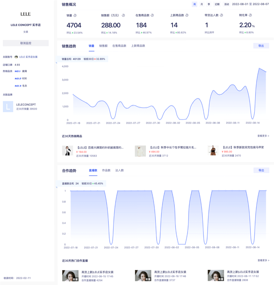Expand 查看更多 for hot-selling products
Viewport: 274px width, 285px height.
(263, 136)
